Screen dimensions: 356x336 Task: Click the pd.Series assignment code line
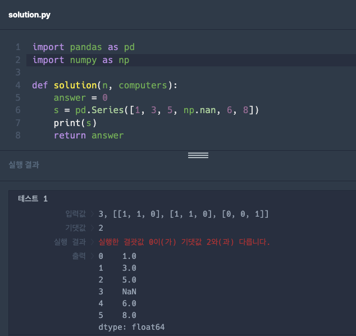[x=156, y=110]
